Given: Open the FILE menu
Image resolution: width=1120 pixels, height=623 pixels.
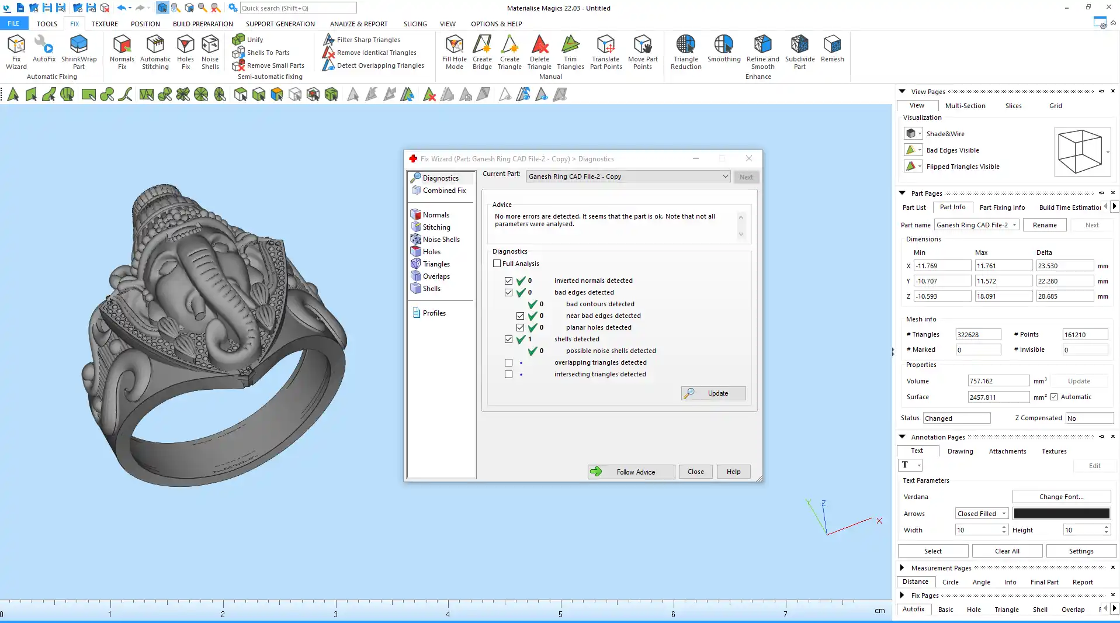Looking at the screenshot, I should pyautogui.click(x=13, y=23).
